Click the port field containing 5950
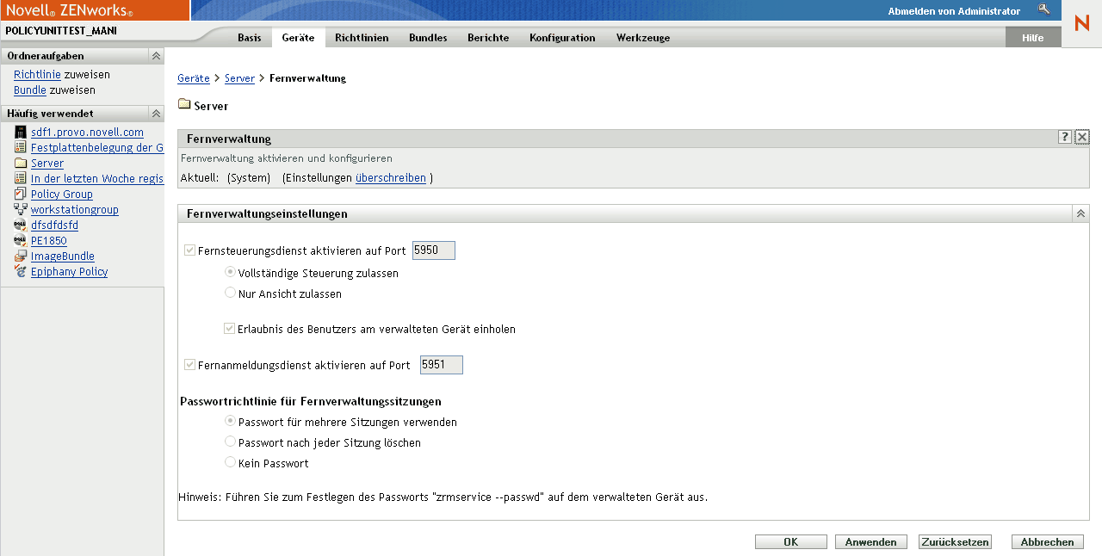Image resolution: width=1102 pixels, height=556 pixels. tap(434, 250)
